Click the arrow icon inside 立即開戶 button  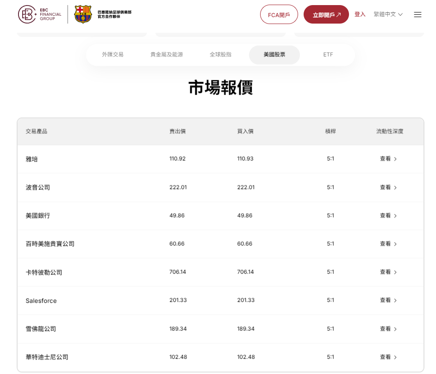pyautogui.click(x=340, y=14)
